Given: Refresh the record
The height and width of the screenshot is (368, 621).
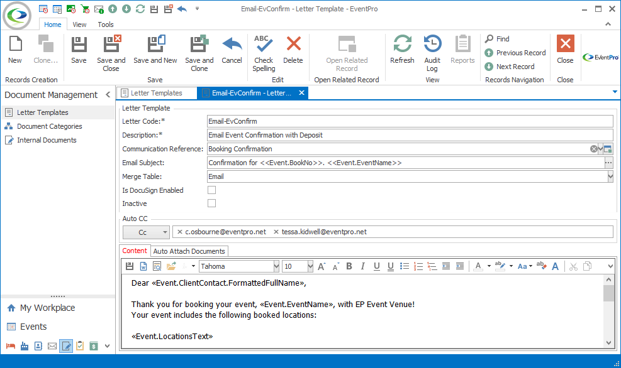Looking at the screenshot, I should (402, 49).
